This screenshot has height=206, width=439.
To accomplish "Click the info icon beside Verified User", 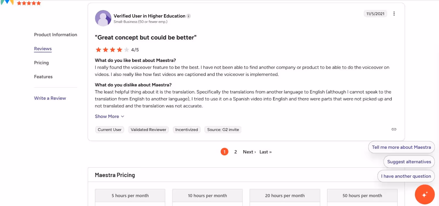I will 188,16.
